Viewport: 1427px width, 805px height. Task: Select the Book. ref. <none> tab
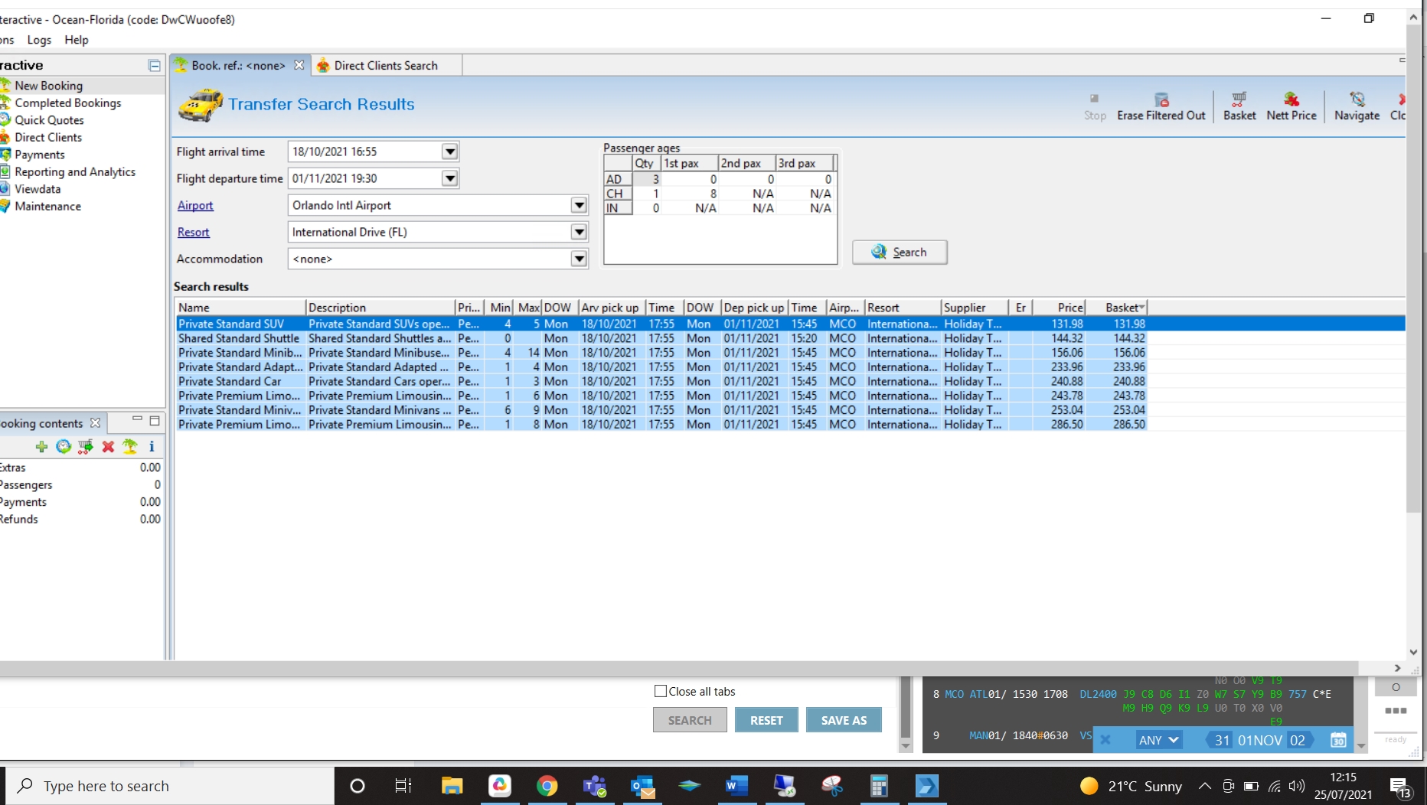tap(238, 65)
